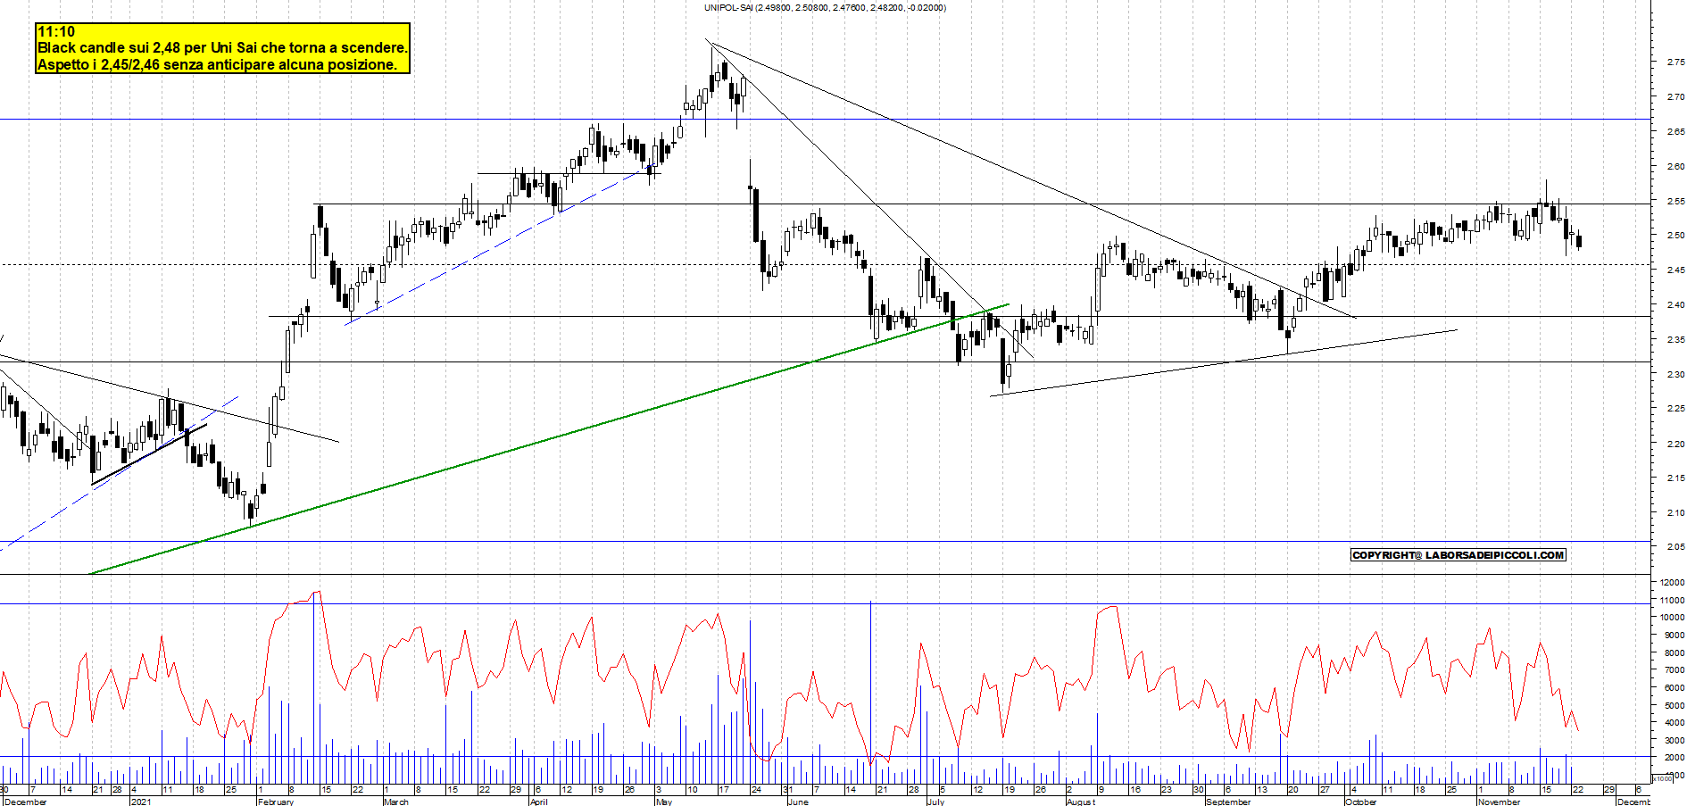Click the 10000 volume axis label
Image resolution: width=1687 pixels, height=806 pixels.
coord(1673,617)
